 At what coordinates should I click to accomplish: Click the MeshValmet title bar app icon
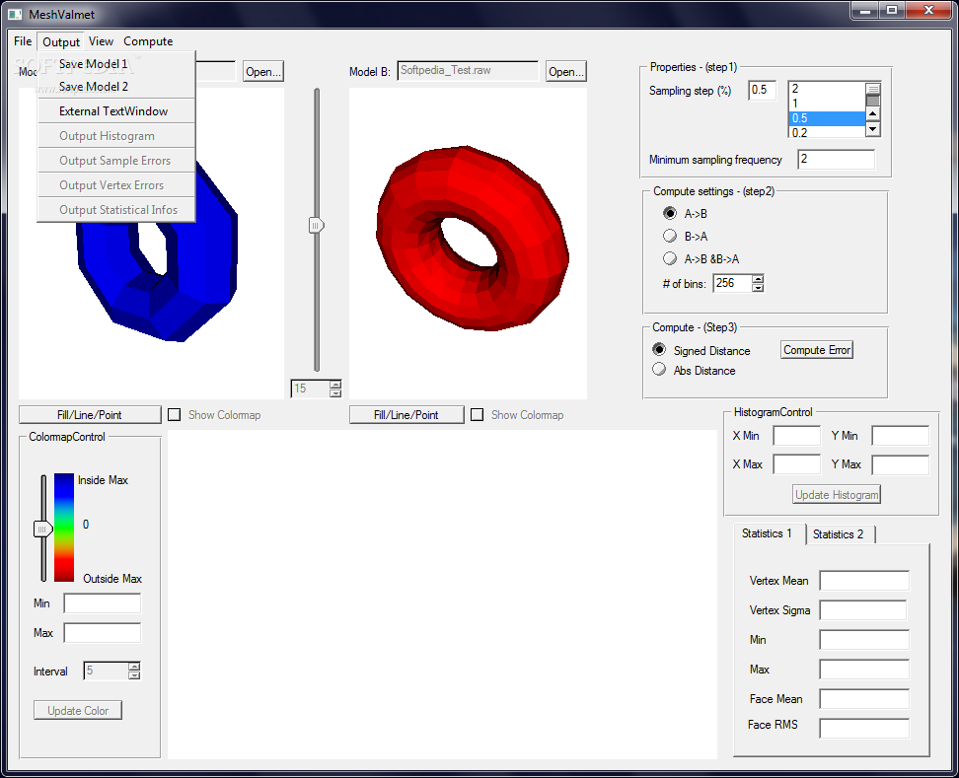coord(15,14)
